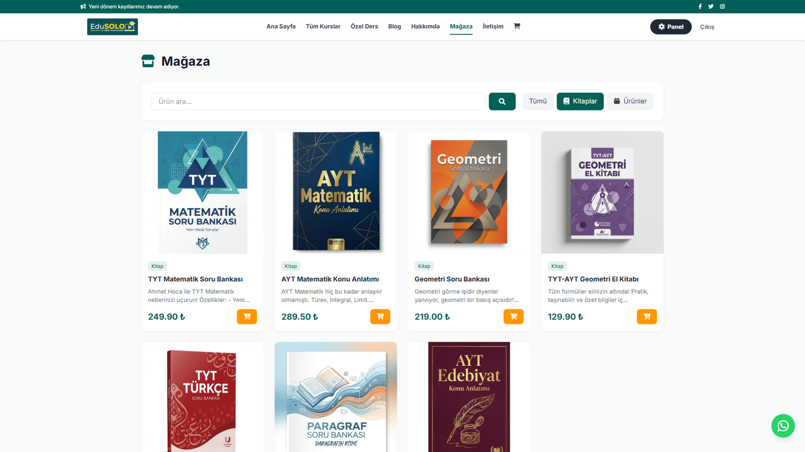The height and width of the screenshot is (452, 805).
Task: Add TYT Matematik Soru Bankası to cart
Action: click(x=247, y=317)
